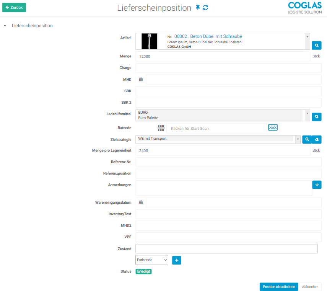Image resolution: width=327 pixels, height=291 pixels.
Task: Add a Farbcode with plus button
Action: tap(176, 260)
